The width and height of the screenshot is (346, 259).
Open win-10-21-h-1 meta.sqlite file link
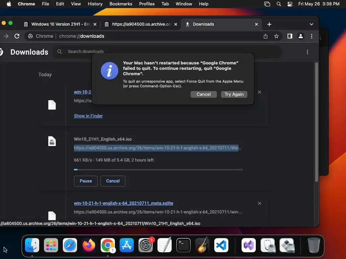click(x=123, y=203)
